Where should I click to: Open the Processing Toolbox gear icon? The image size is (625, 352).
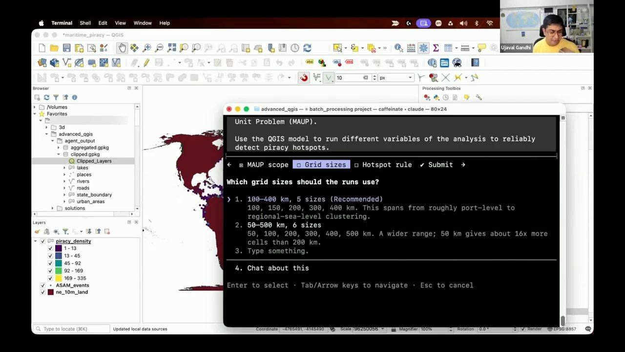click(423, 48)
